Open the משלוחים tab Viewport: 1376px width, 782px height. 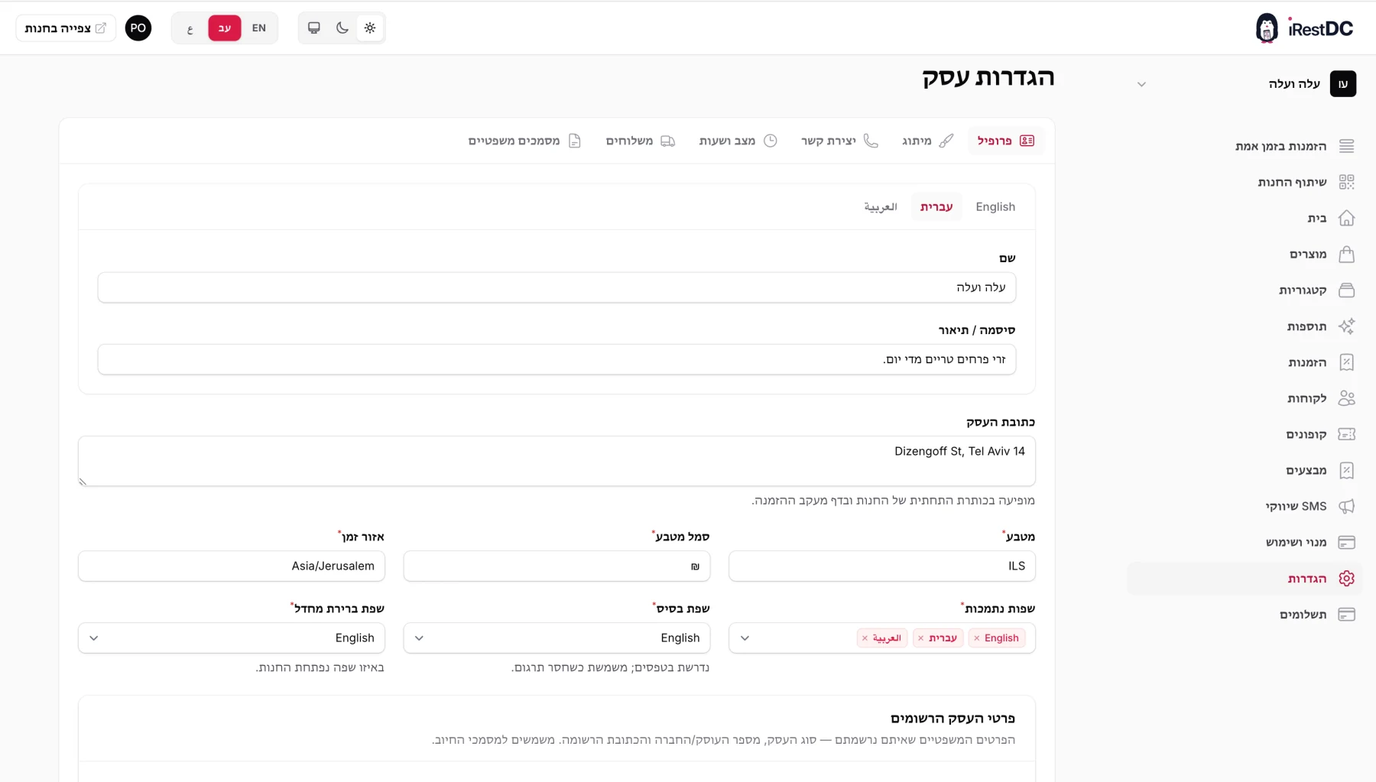(x=641, y=141)
